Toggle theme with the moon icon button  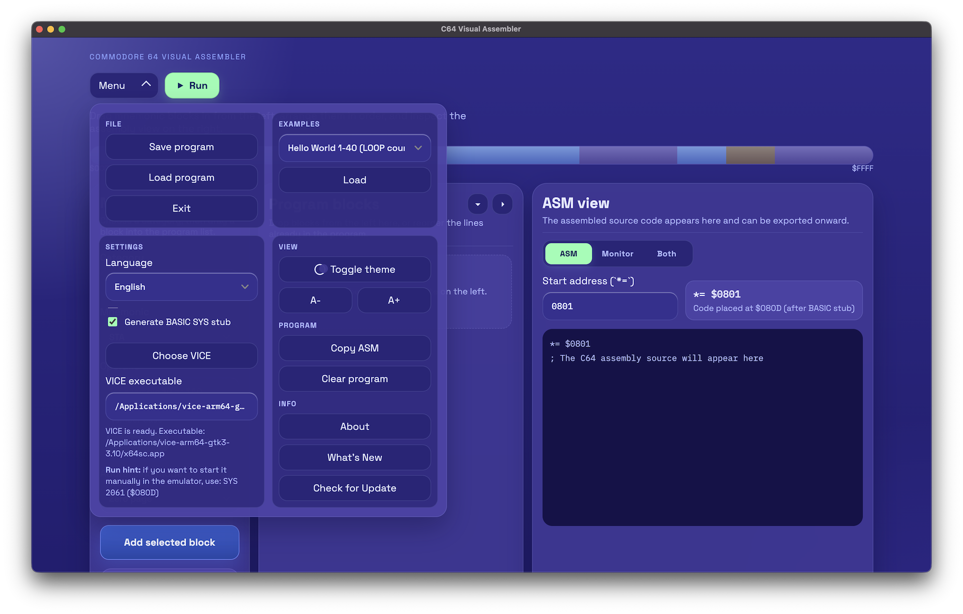tap(355, 270)
